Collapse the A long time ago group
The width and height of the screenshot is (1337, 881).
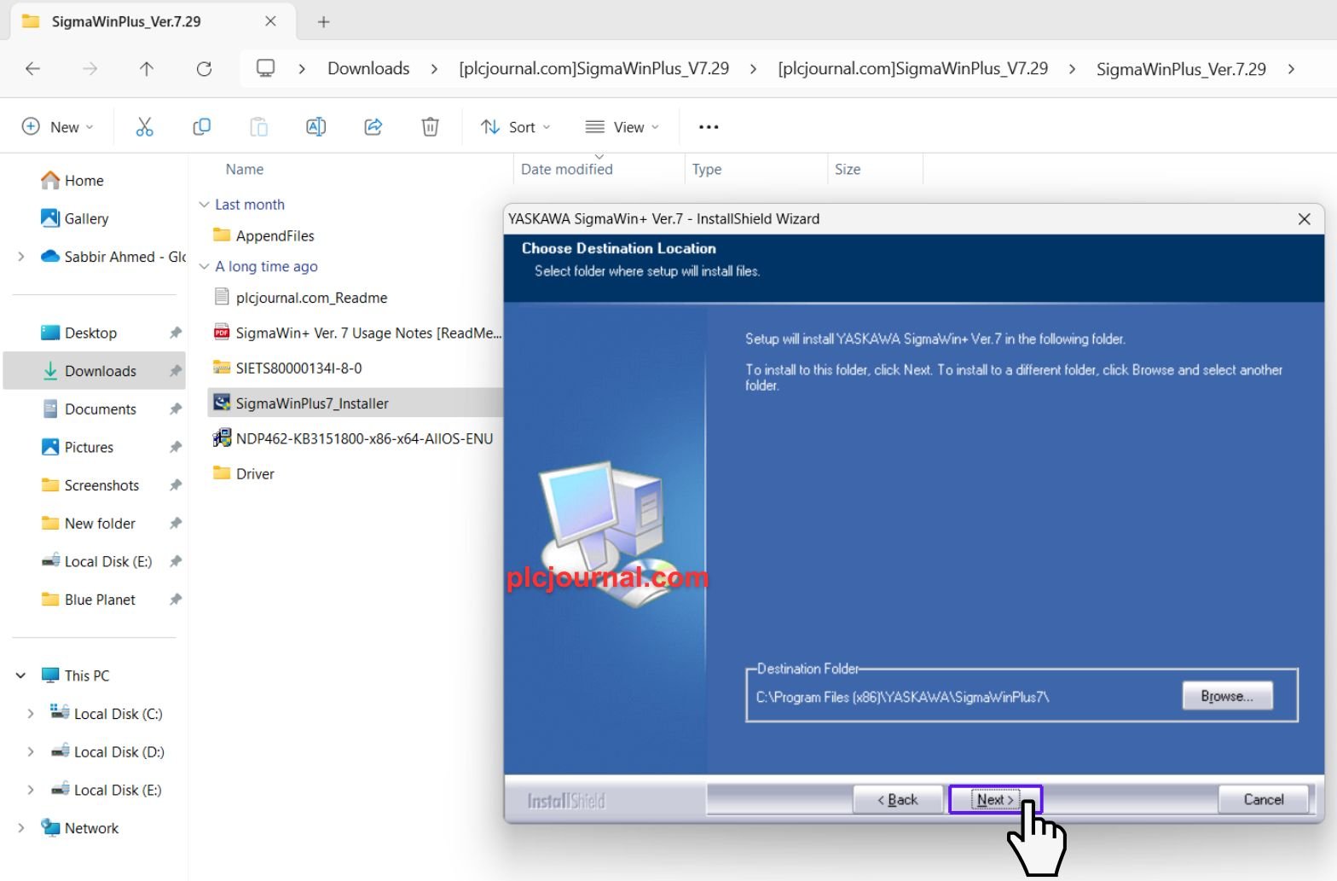pyautogui.click(x=204, y=267)
